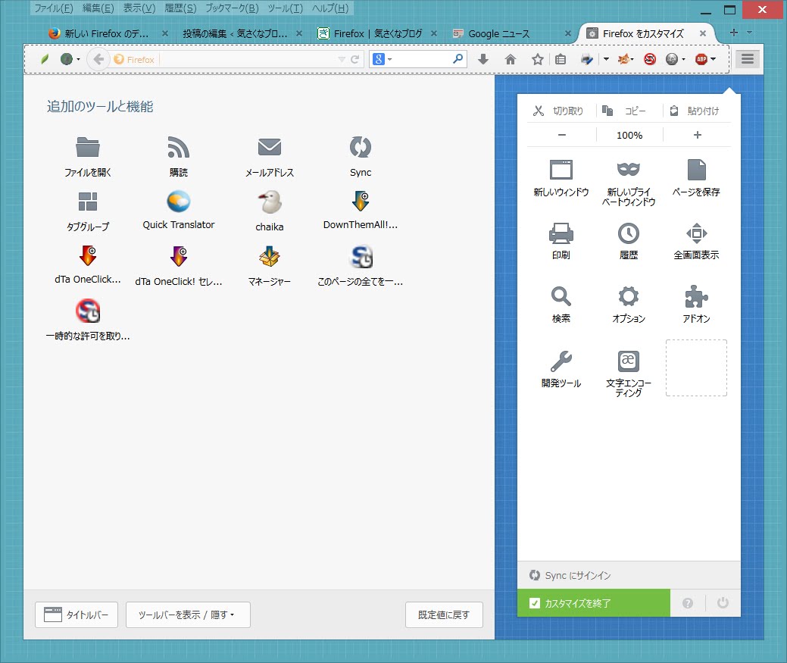Click the 貼り付け paste button

(695, 111)
